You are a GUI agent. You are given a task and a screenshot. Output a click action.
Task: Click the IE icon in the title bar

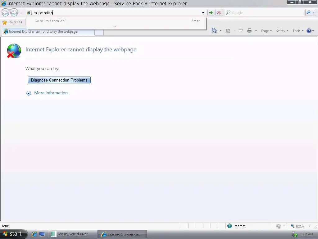point(4,3)
